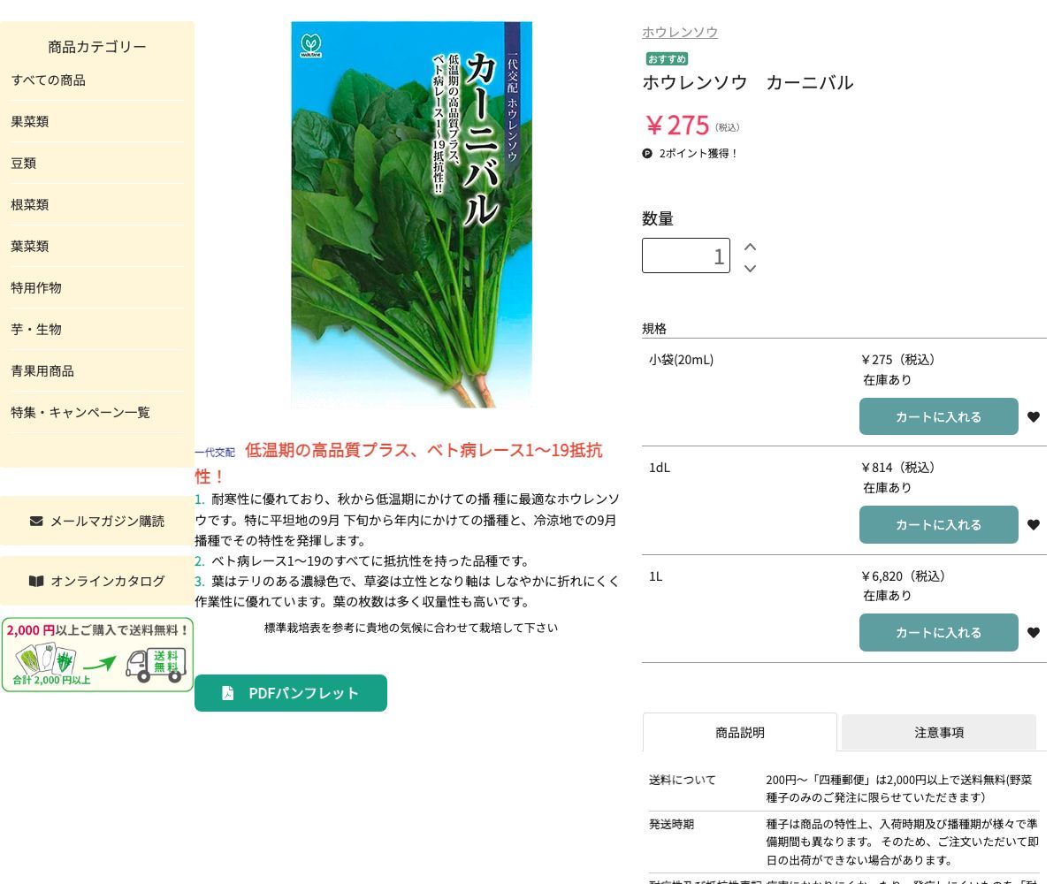Select 特集・キャンペーン一覧 in the sidebar
This screenshot has height=884, width=1061.
tap(80, 412)
